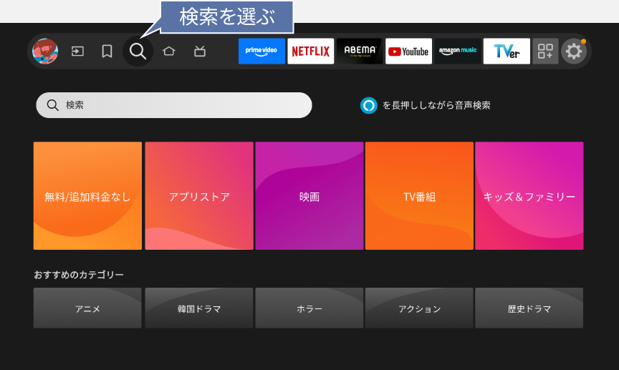The height and width of the screenshot is (370, 619).
Task: Choose the 韓国ドラマ recommended category
Action: (x=199, y=308)
